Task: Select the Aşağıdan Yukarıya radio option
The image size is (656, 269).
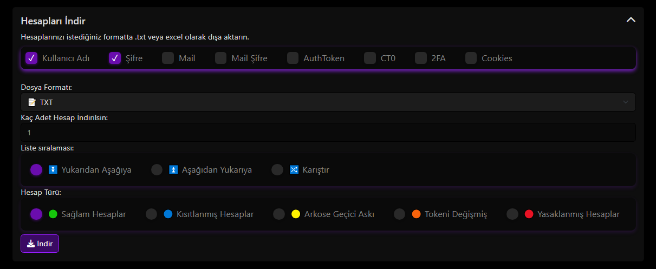Action: coord(157,169)
